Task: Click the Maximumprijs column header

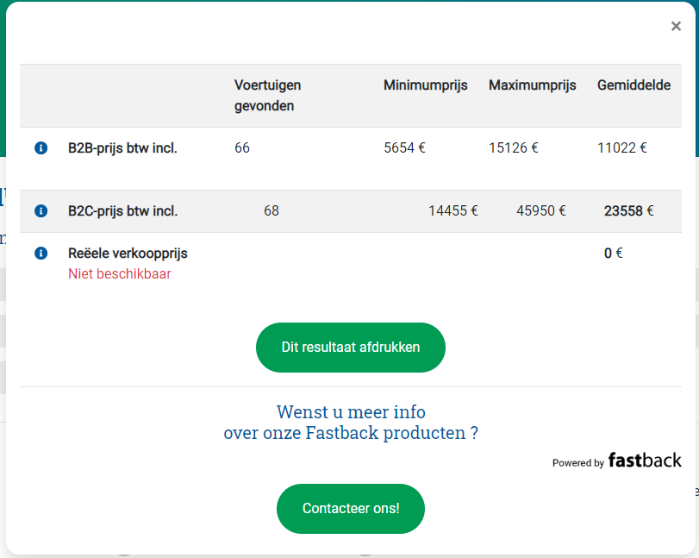Action: point(533,85)
